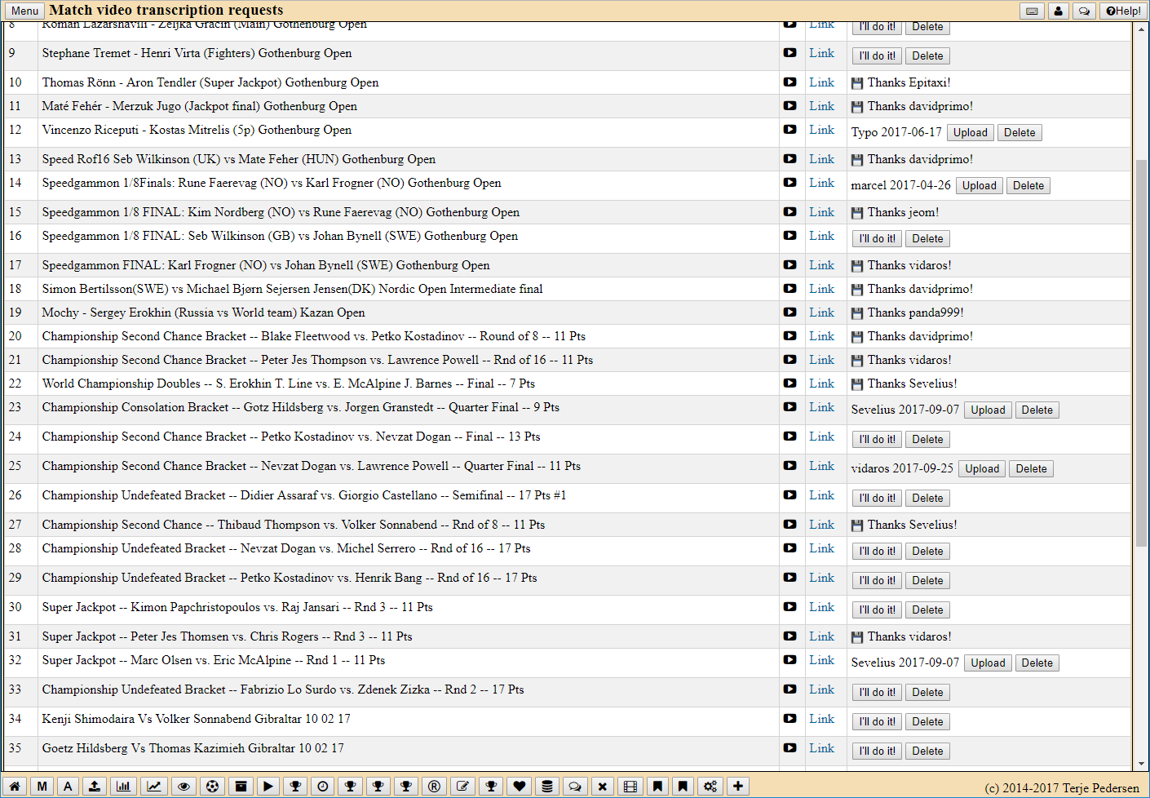Image resolution: width=1150 pixels, height=798 pixels.
Task: Upload transcription for Rune Faerevag vs Karl Frogner
Action: pyautogui.click(x=980, y=186)
